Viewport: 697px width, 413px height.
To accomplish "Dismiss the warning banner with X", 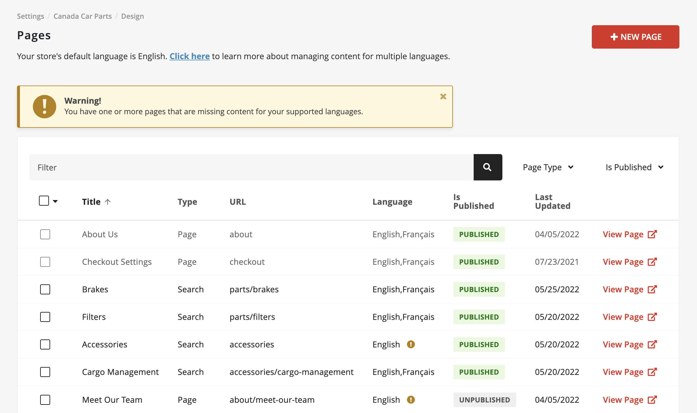I will point(443,96).
